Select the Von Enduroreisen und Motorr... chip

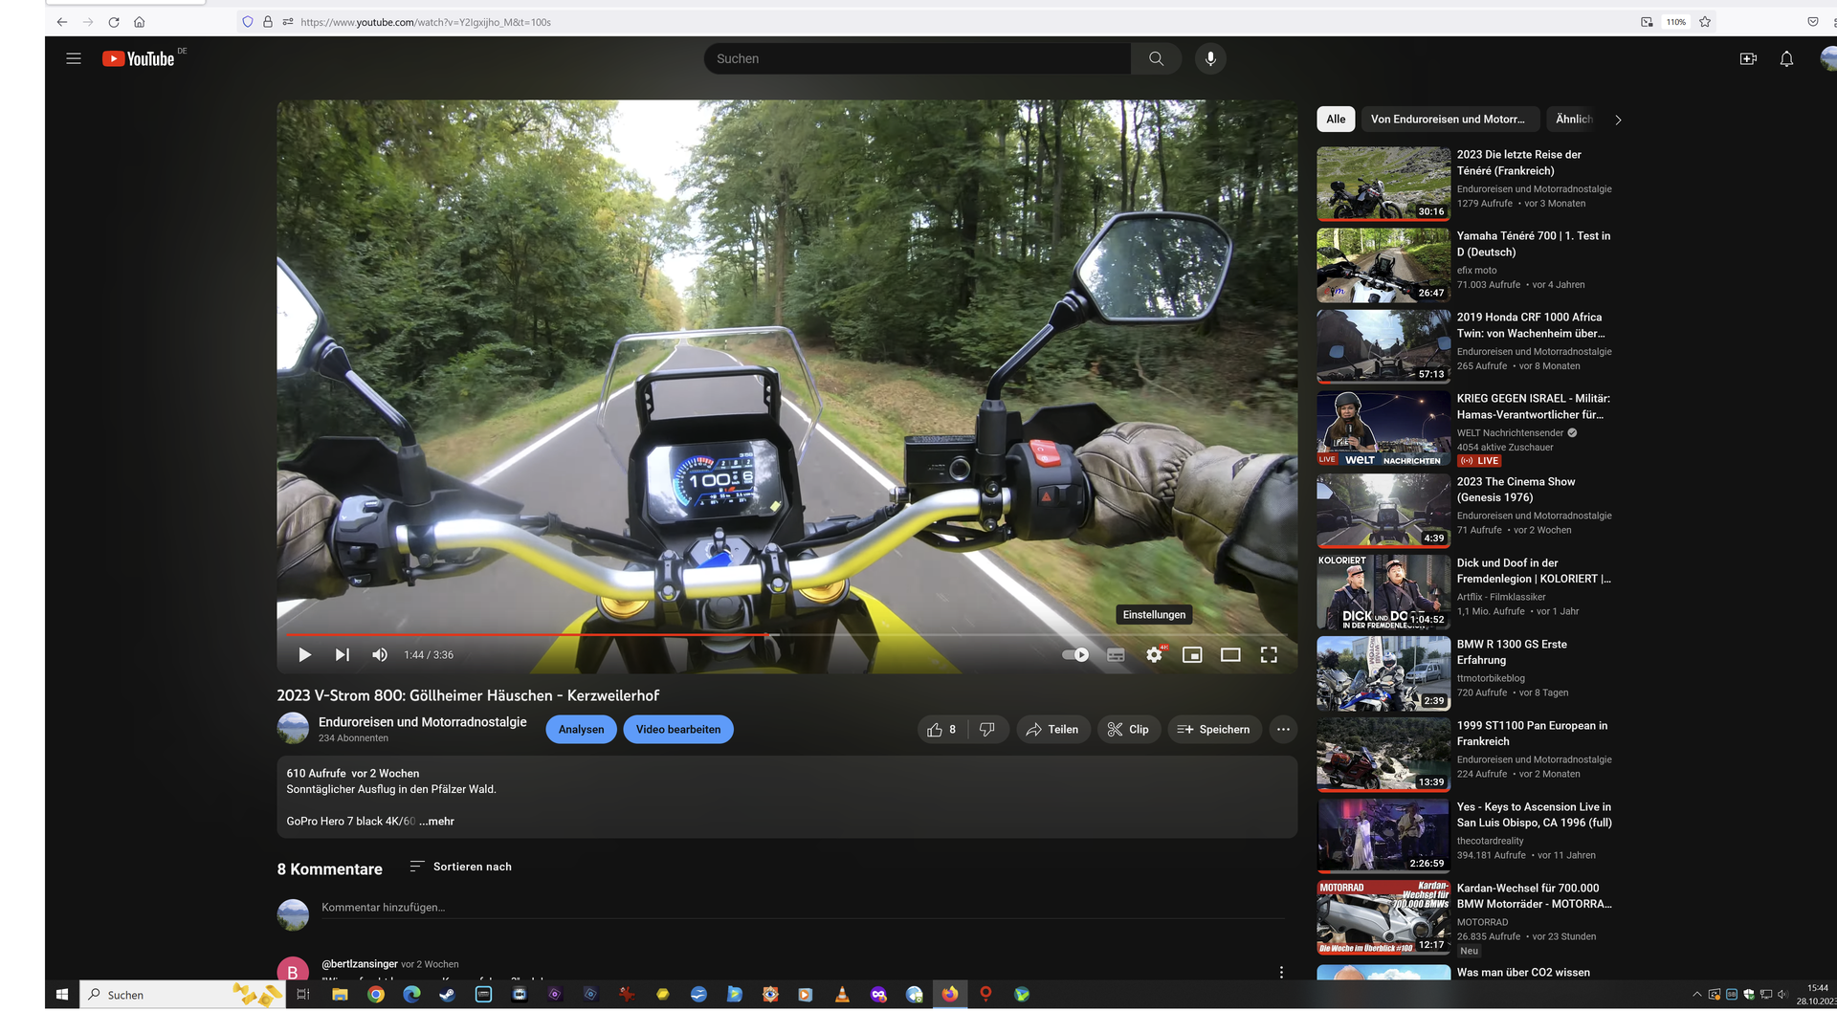[1448, 120]
